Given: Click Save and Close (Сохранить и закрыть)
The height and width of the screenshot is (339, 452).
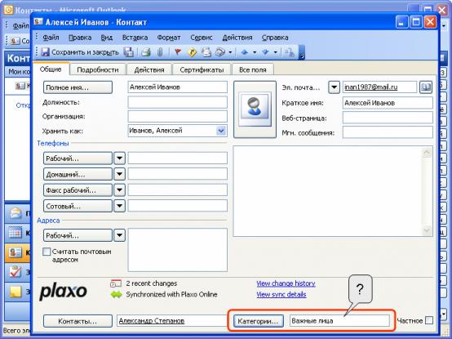Looking at the screenshot, I should point(80,52).
